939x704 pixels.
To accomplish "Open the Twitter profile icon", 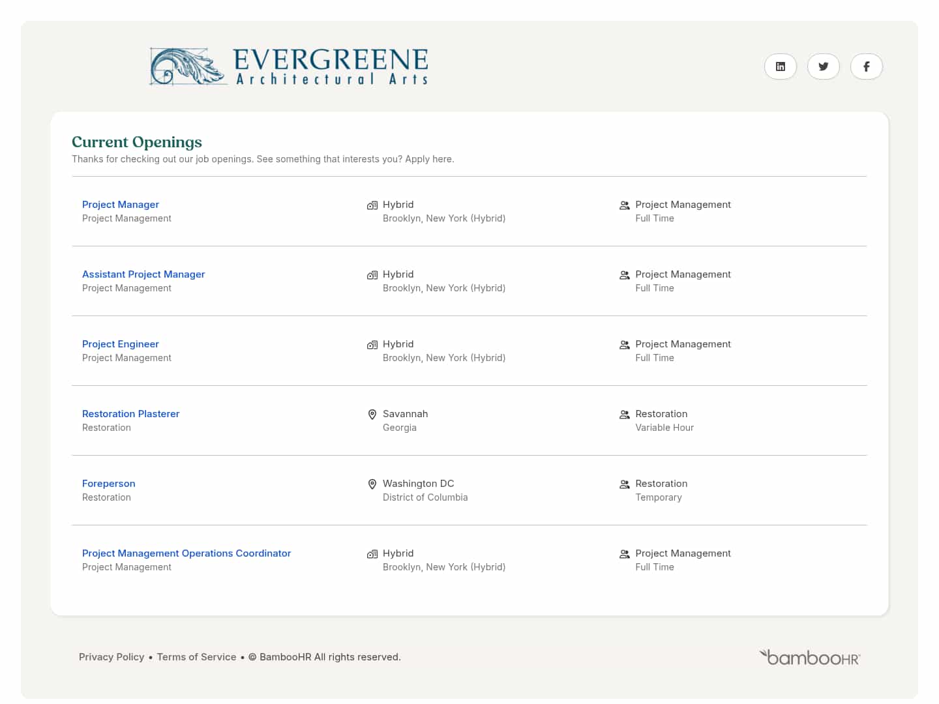I will point(823,66).
